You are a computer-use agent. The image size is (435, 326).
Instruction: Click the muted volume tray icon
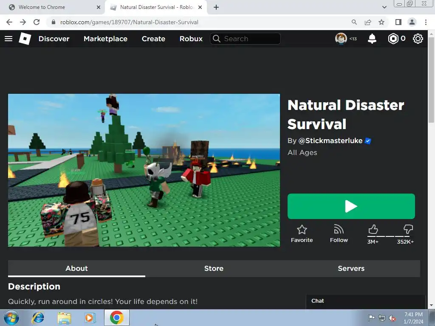click(x=392, y=318)
